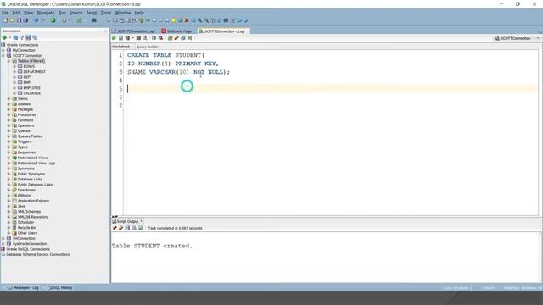Click the New file icon in main toolbar
Viewport: 543px width, 305px height.
pyautogui.click(x=6, y=20)
